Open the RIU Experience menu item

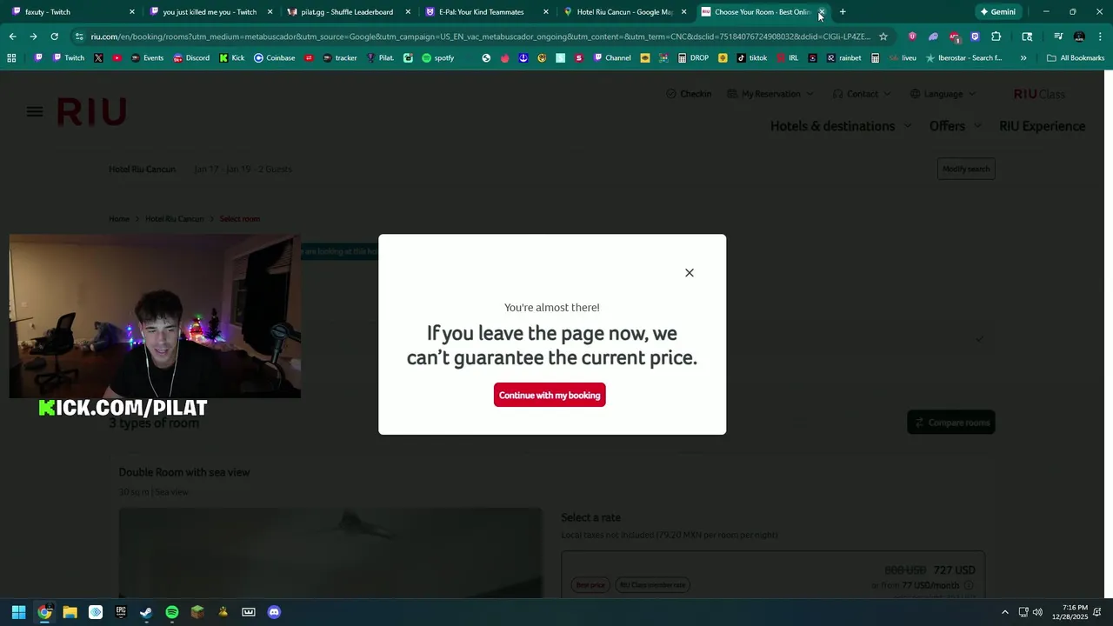(1042, 126)
